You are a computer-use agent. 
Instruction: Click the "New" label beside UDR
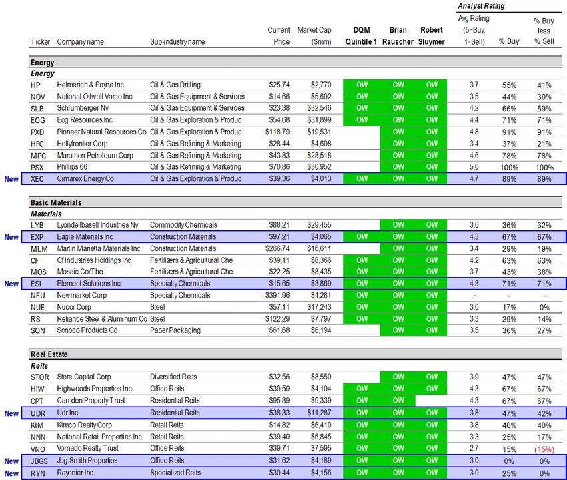point(11,413)
